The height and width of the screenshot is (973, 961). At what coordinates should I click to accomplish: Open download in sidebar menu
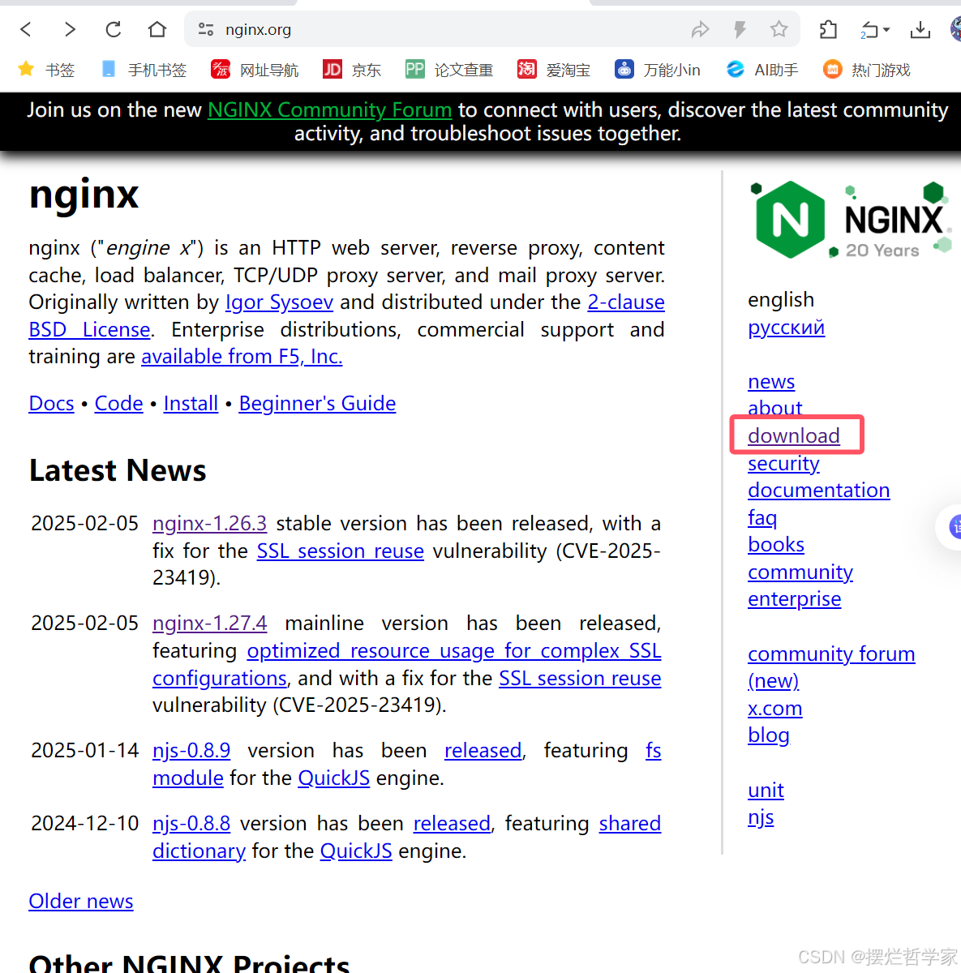pyautogui.click(x=794, y=436)
